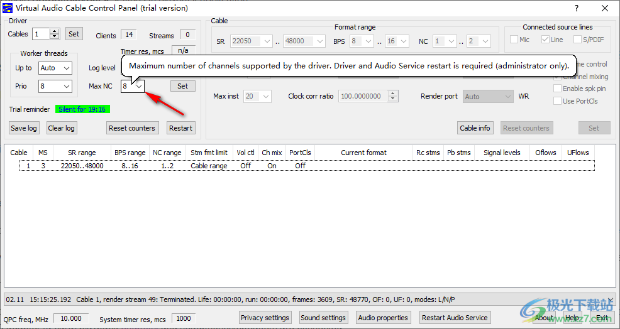
Task: Expand the Prio dropdown in Worker threads
Action: click(x=67, y=86)
